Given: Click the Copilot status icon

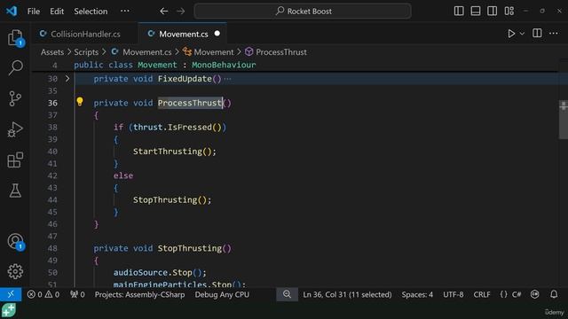Looking at the screenshot, I should tap(534, 294).
